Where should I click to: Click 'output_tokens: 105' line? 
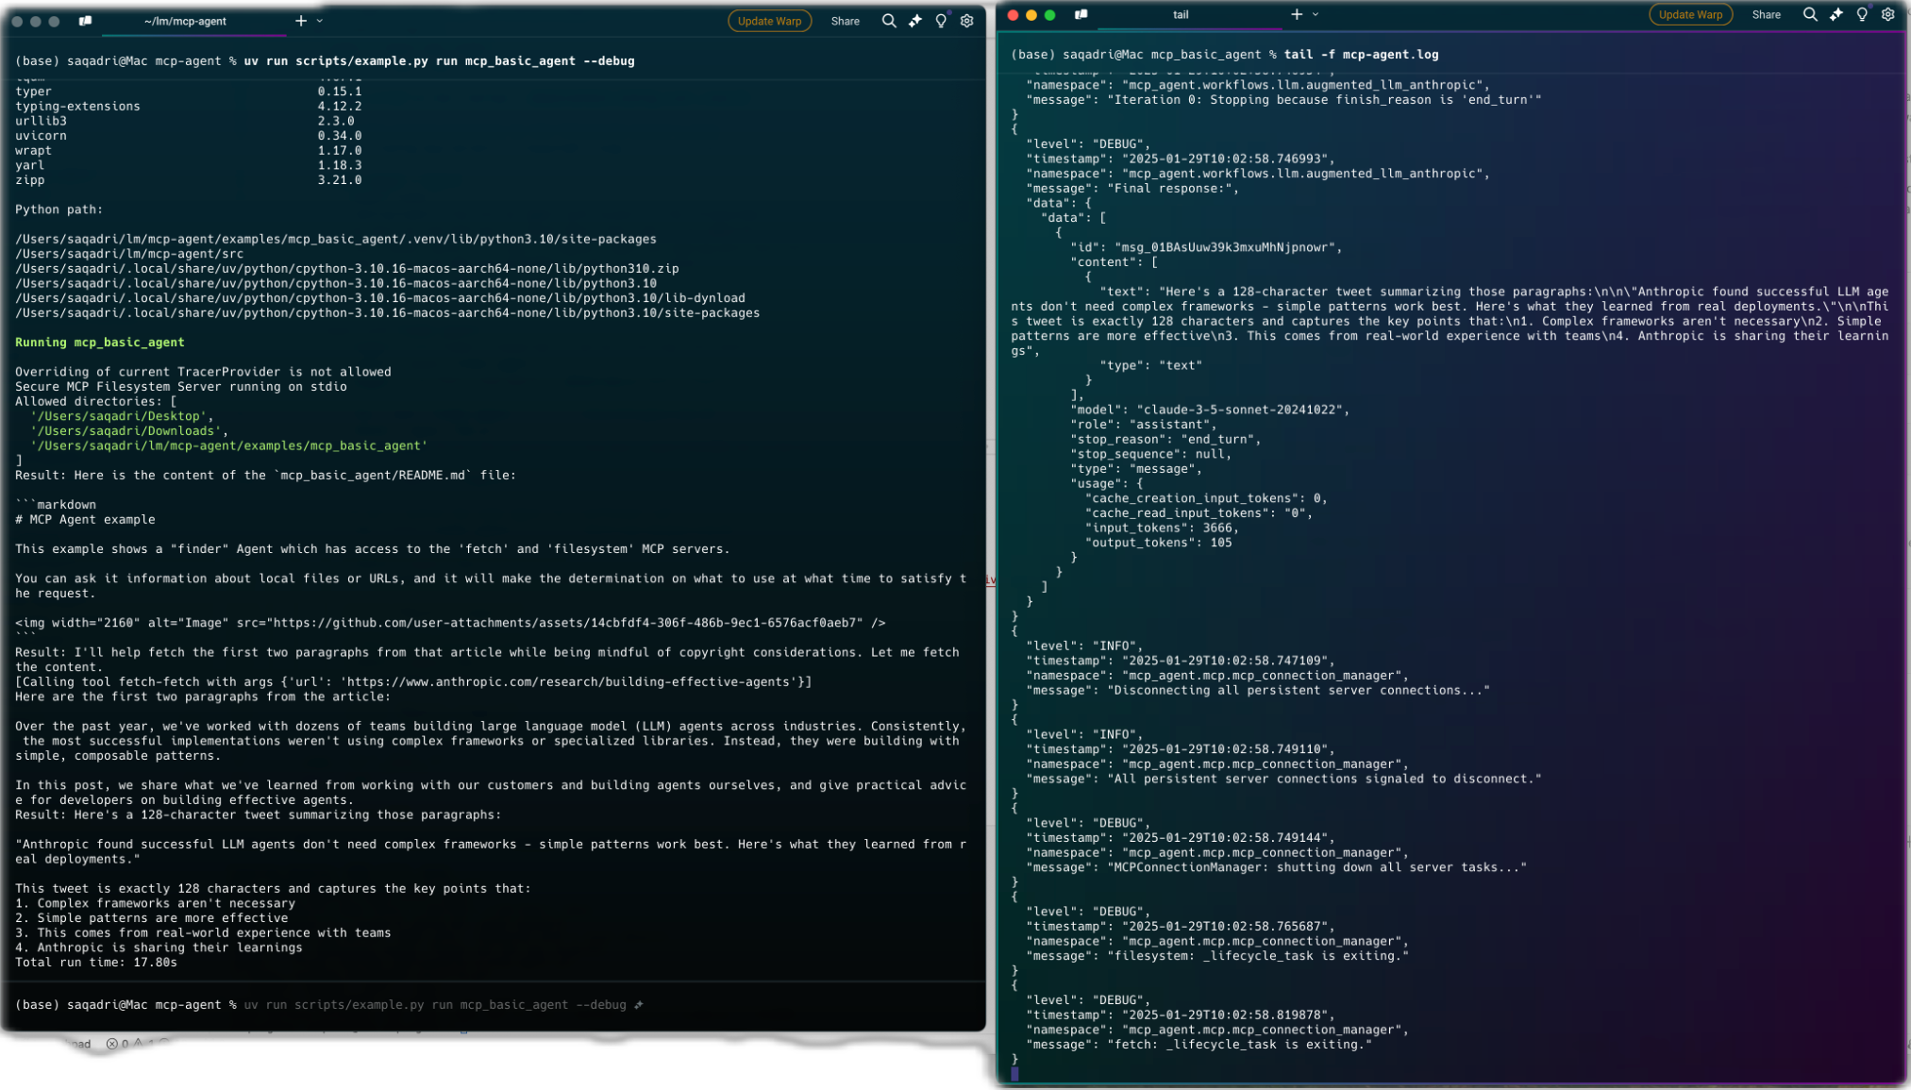click(1157, 543)
